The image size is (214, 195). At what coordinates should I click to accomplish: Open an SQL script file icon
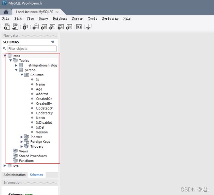point(15,27)
